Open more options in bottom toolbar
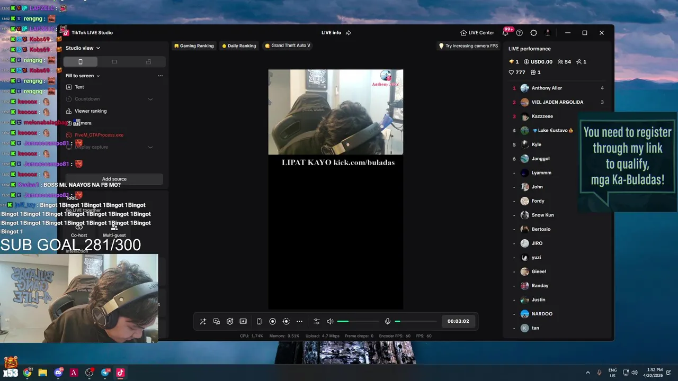This screenshot has height=381, width=678. [x=299, y=321]
